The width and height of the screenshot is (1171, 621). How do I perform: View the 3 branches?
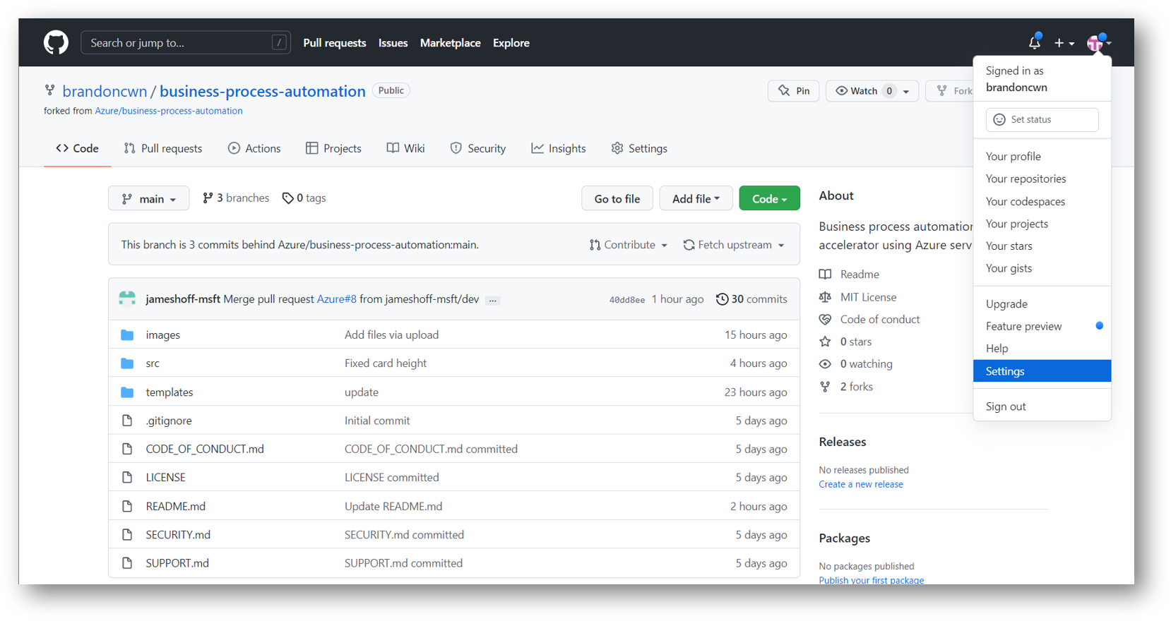coord(236,198)
